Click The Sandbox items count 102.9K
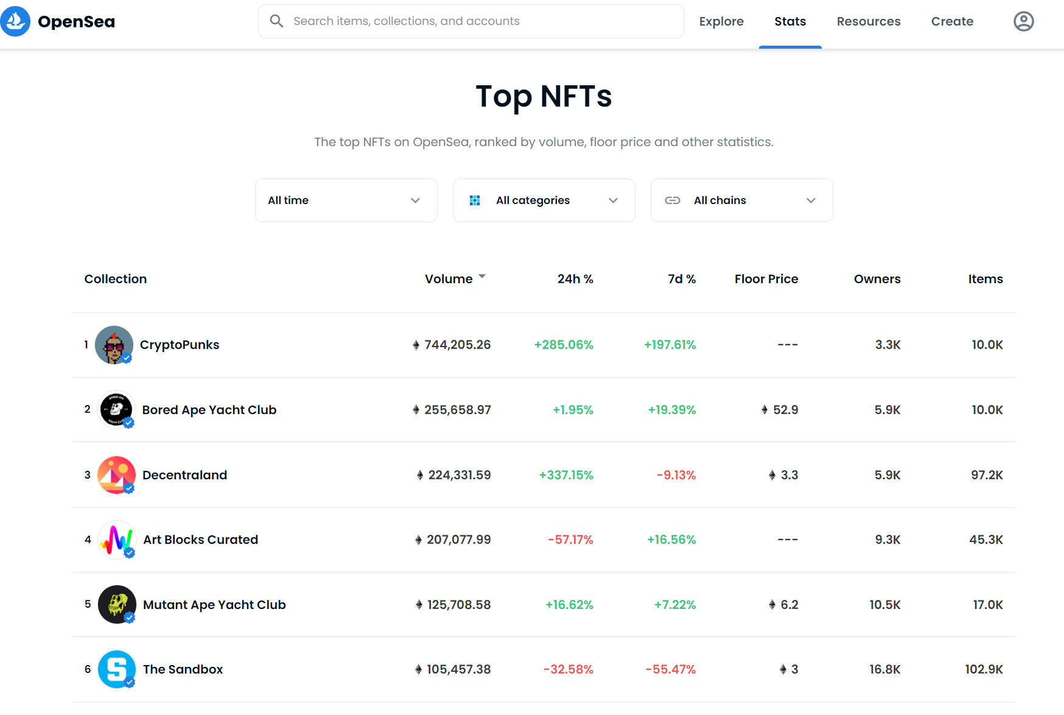 click(x=984, y=669)
